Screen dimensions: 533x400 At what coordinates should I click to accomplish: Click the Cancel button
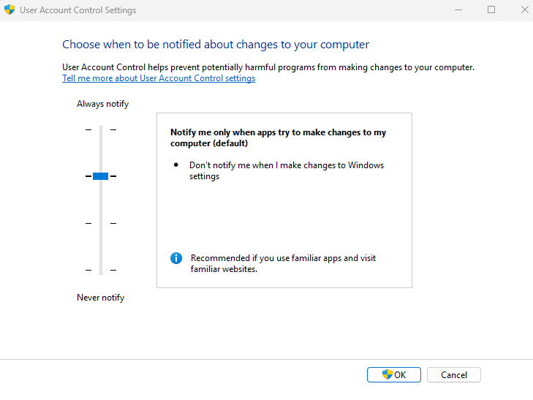(x=454, y=375)
